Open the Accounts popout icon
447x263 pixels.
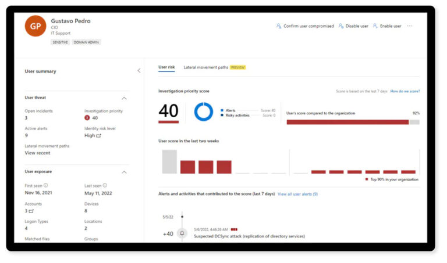[x=31, y=211]
